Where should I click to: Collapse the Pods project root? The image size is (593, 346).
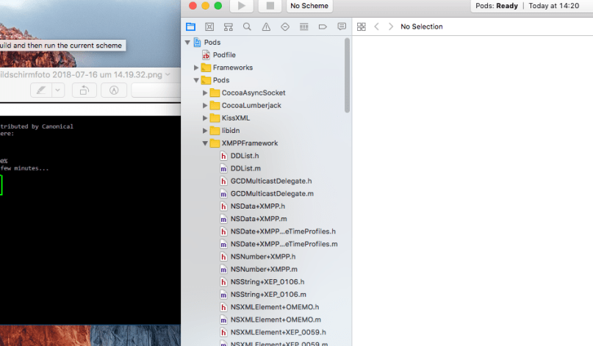187,43
